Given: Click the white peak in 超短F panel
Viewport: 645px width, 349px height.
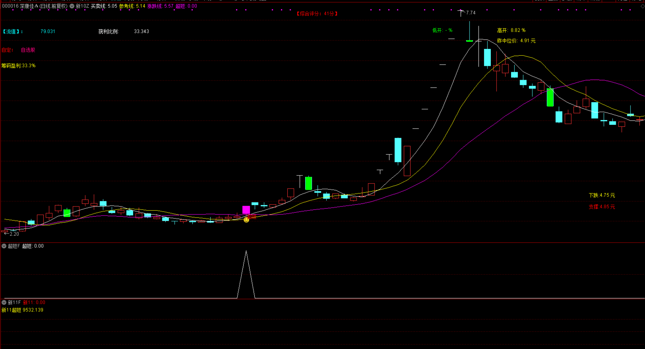Looking at the screenshot, I should point(246,252).
